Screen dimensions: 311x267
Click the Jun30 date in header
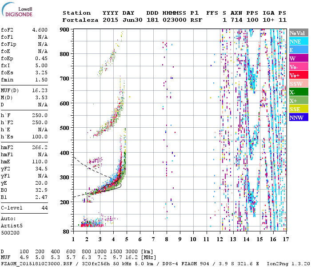click(132, 20)
